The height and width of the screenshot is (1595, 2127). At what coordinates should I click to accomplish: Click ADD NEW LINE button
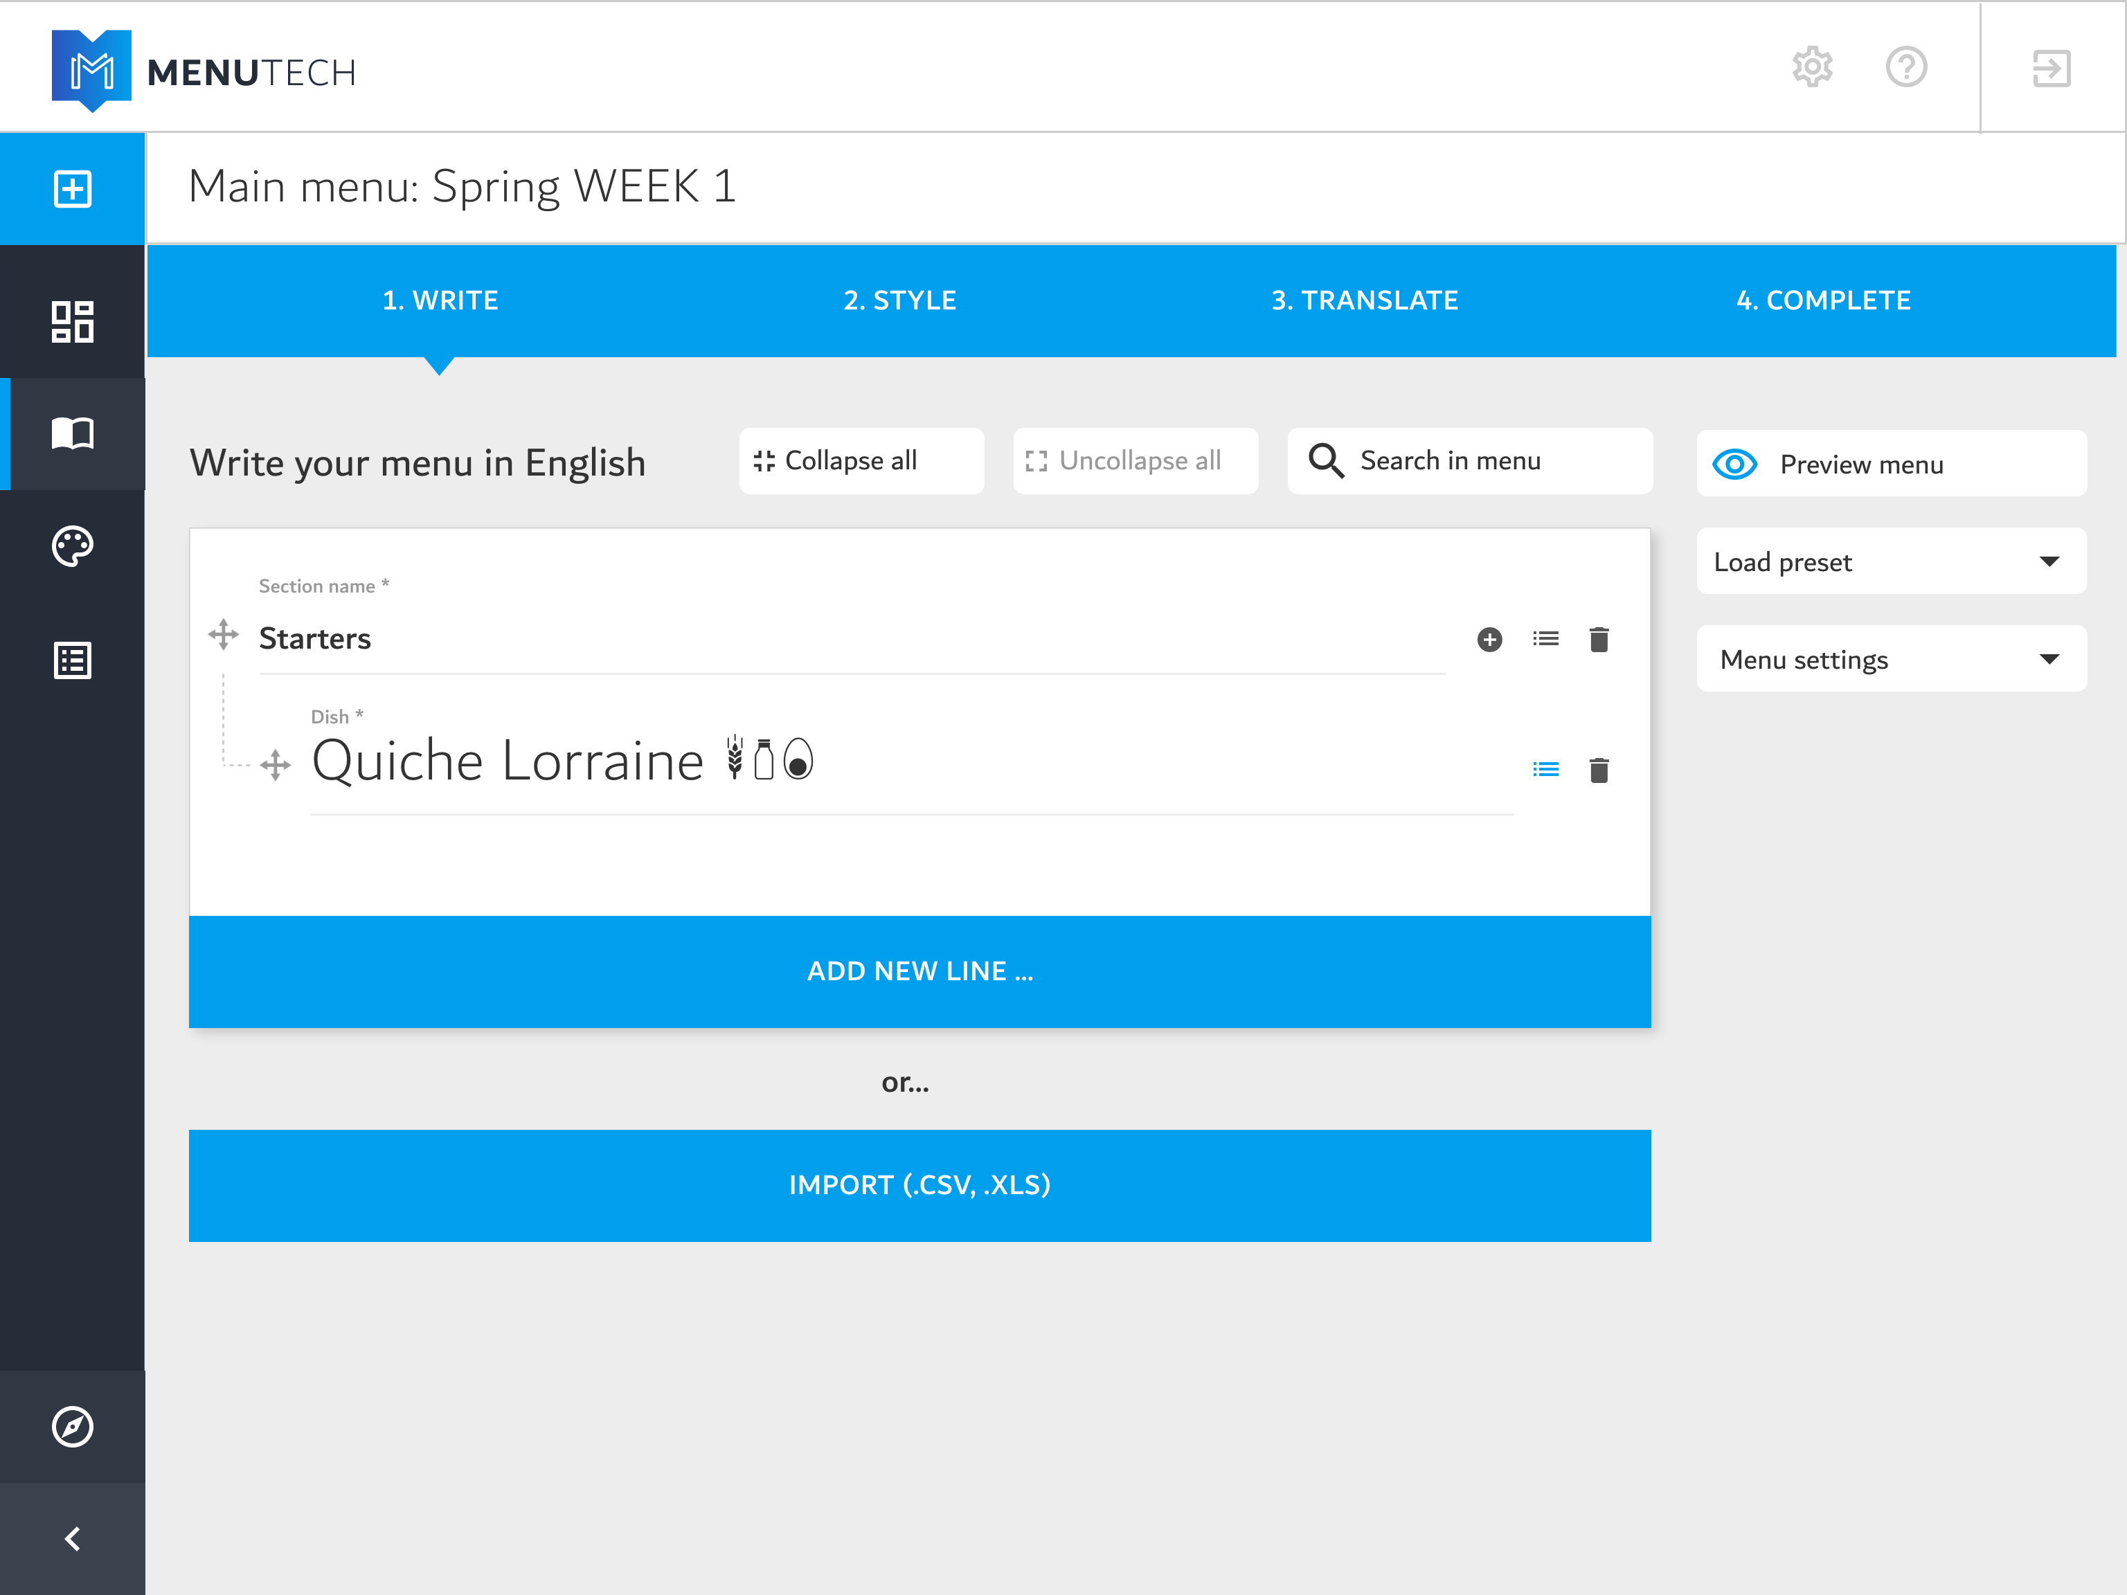[919, 970]
